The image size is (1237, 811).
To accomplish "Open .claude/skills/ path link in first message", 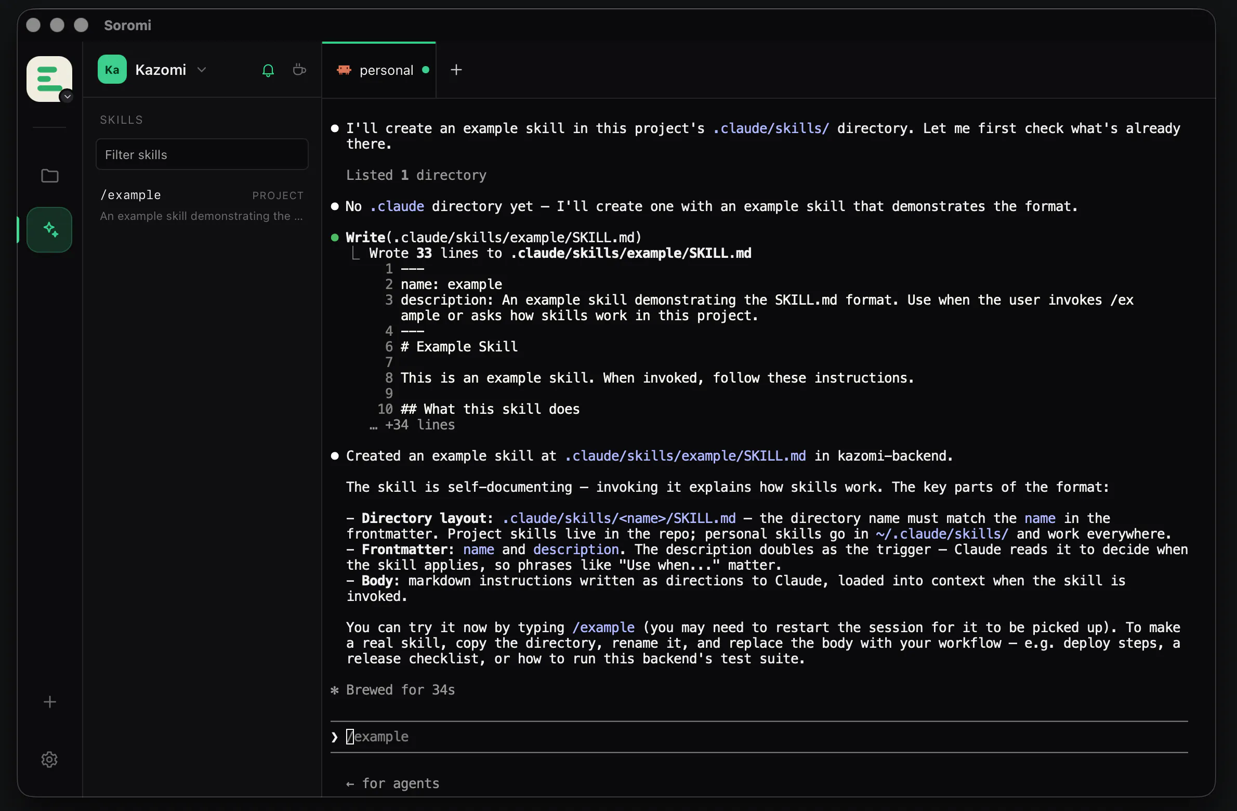I will [x=771, y=128].
